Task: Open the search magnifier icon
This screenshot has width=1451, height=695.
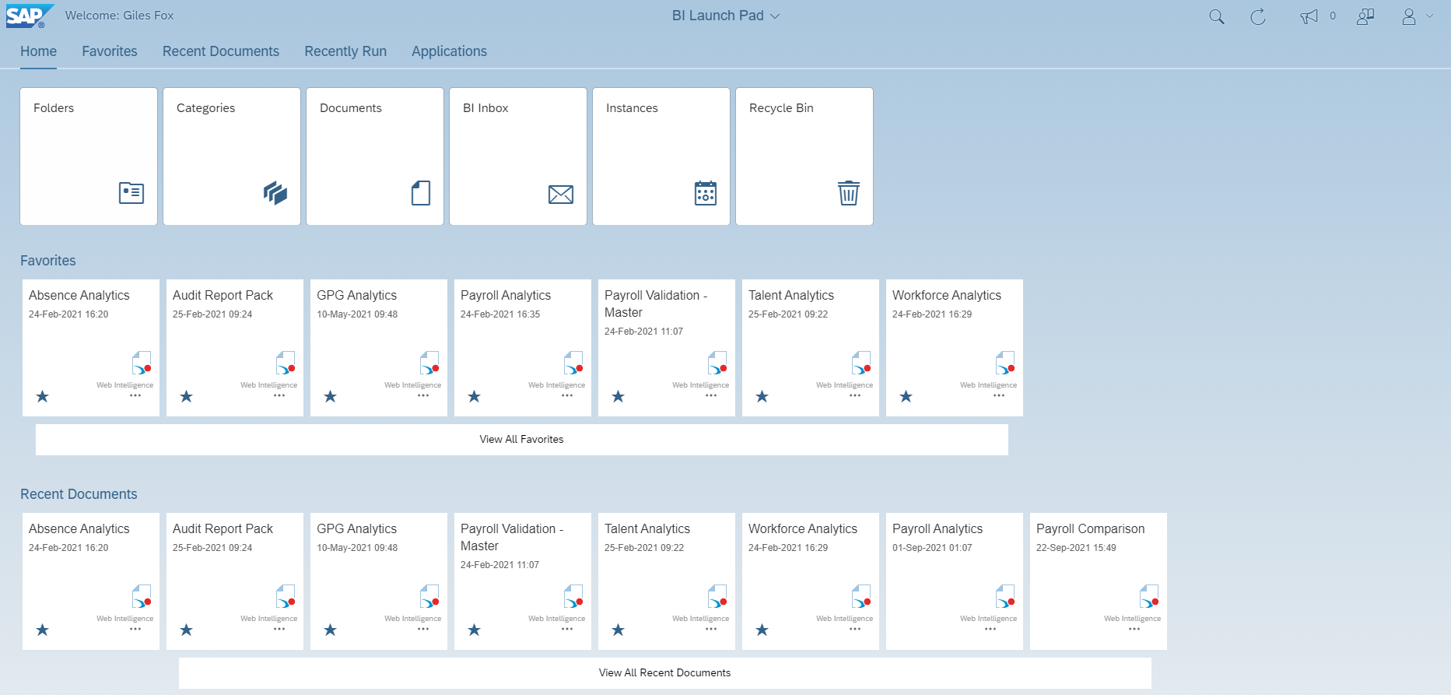Action: [x=1217, y=16]
